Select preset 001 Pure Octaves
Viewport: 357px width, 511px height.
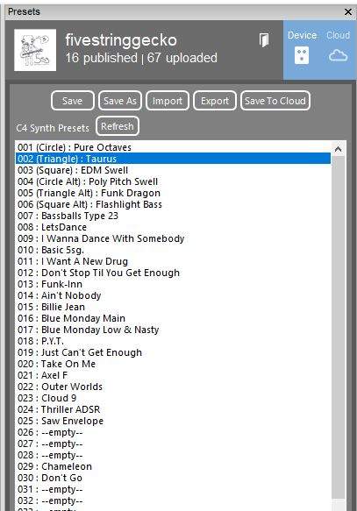point(173,147)
